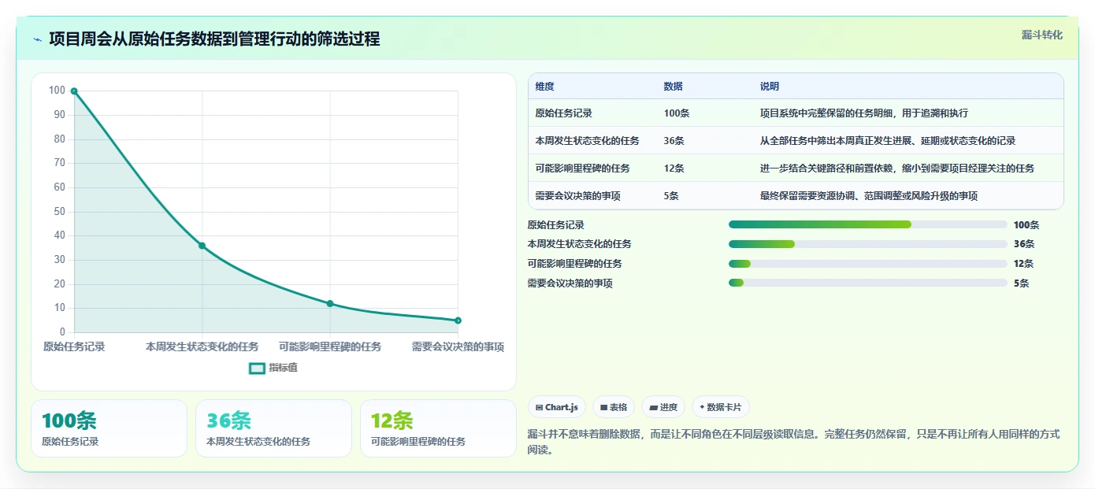Image resolution: width=1095 pixels, height=489 pixels.
Task: Click the 表格 tag chip
Action: [x=614, y=407]
